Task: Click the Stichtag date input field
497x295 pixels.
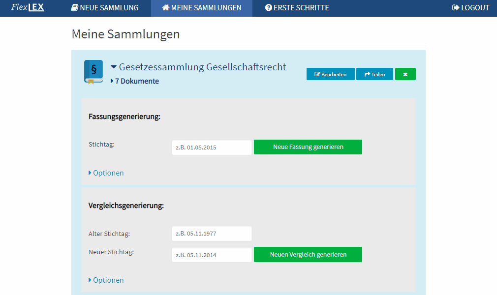Action: coord(211,147)
